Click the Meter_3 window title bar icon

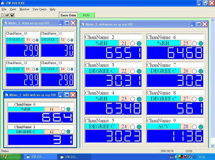pyautogui.click(x=5, y=23)
